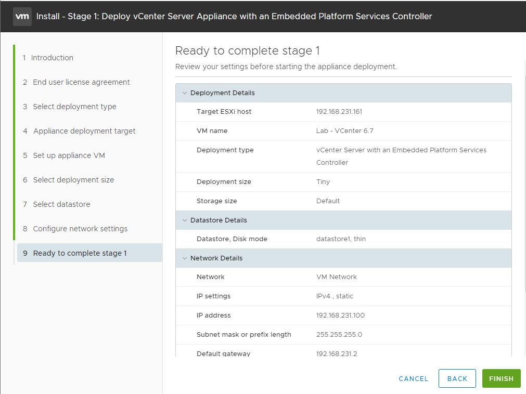The height and width of the screenshot is (394, 526).
Task: Click the Subnet mask or prefix length label
Action: [244, 334]
